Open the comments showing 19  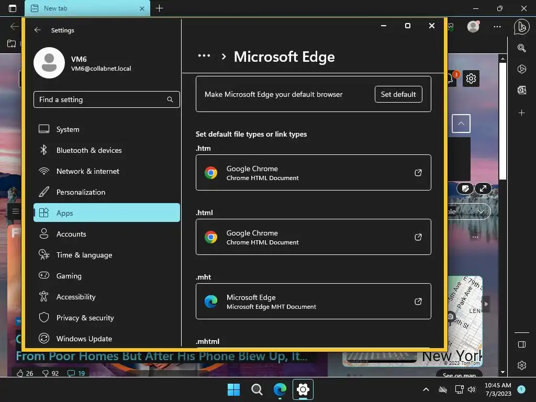pos(76,373)
